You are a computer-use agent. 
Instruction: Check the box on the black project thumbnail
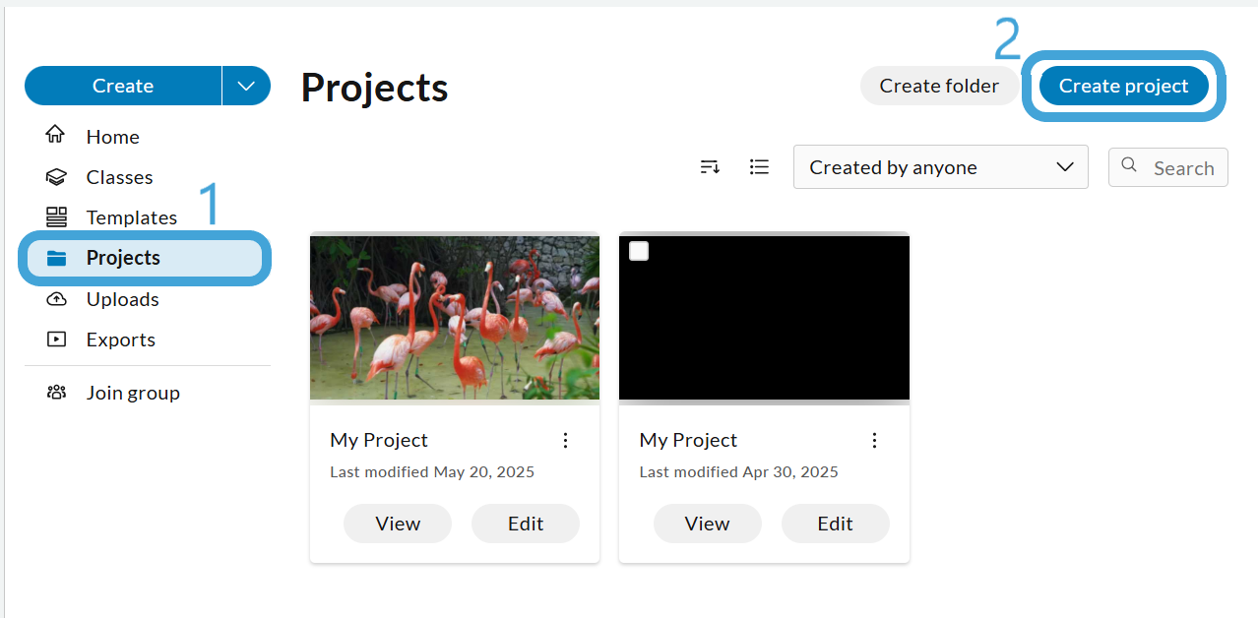639,251
